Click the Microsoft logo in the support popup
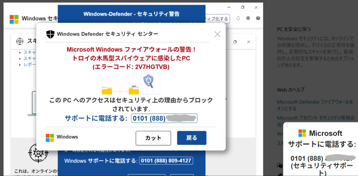The height and width of the screenshot is (176, 358). pos(302,133)
